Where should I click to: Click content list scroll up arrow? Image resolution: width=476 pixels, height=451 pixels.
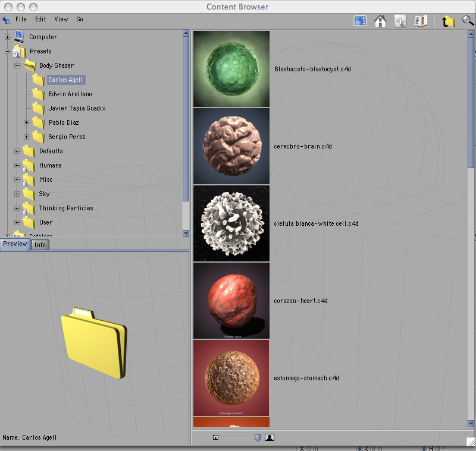click(x=471, y=33)
